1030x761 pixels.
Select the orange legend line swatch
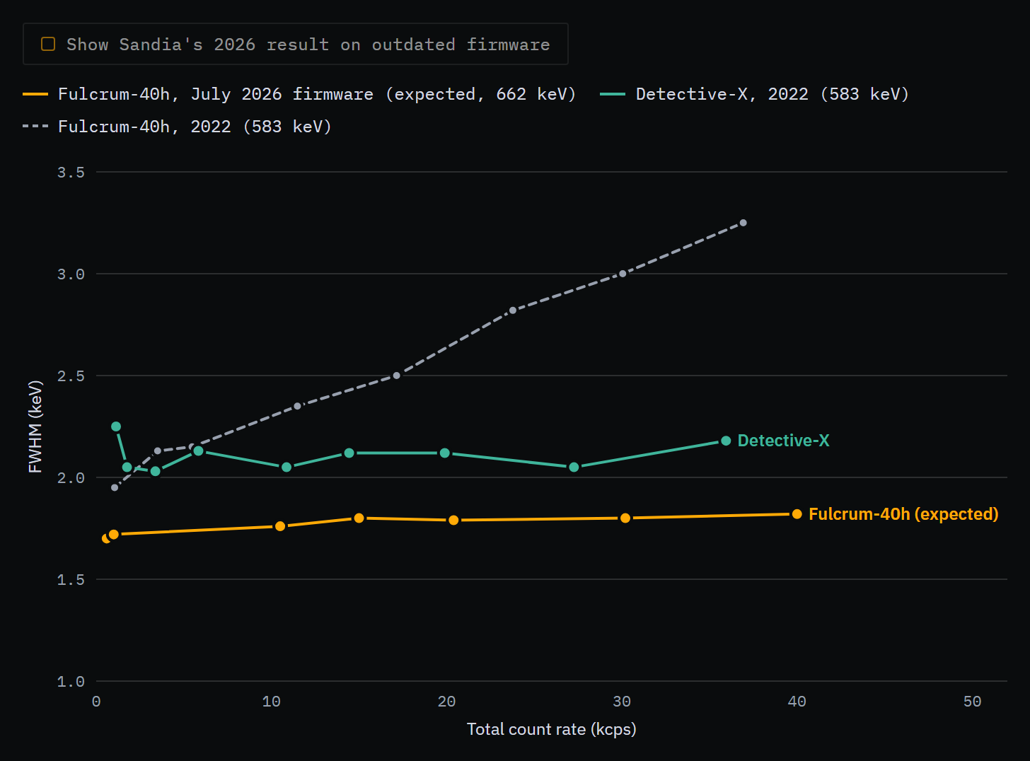35,94
